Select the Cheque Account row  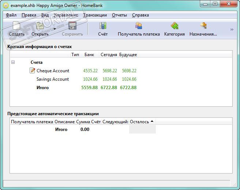coord(121,70)
